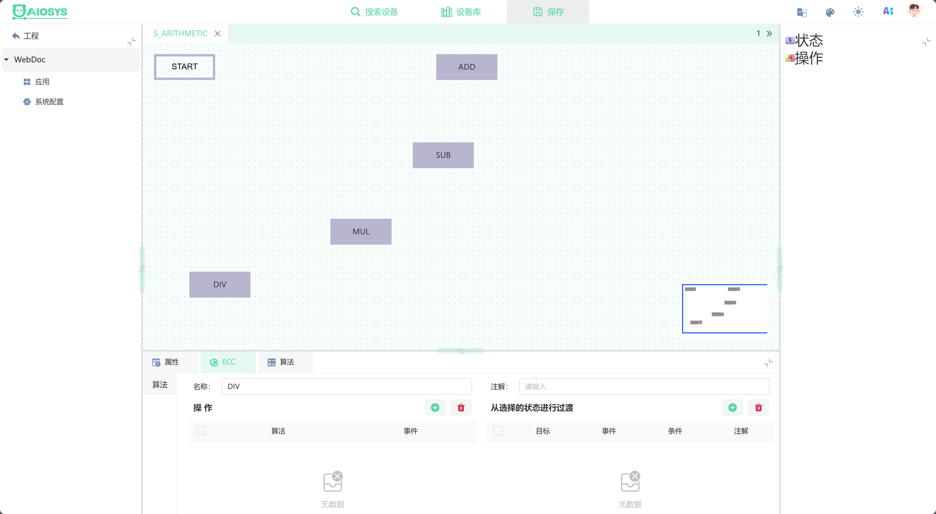Click the 注解 input field
Viewport: 936px width, 514px height.
pos(644,386)
